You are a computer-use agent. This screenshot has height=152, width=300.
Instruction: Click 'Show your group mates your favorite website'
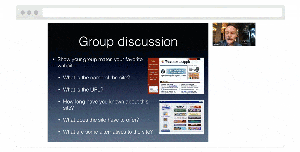pos(100,62)
